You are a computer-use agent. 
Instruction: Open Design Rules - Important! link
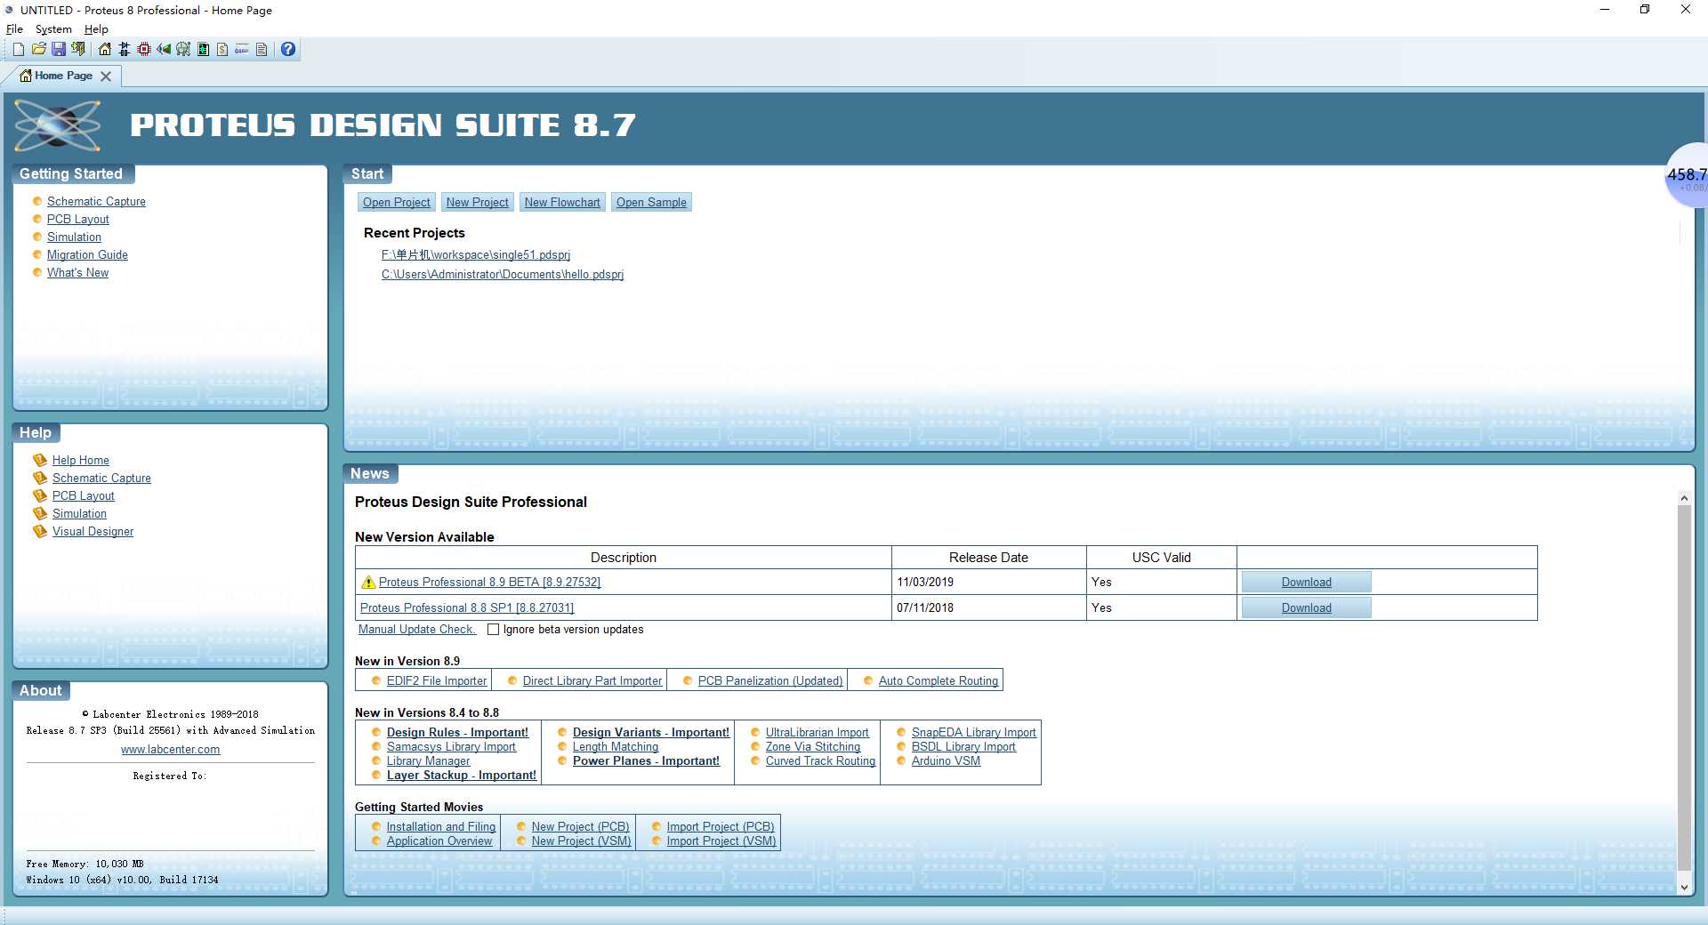click(457, 733)
